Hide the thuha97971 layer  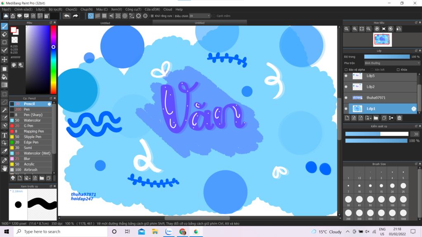tap(346, 98)
